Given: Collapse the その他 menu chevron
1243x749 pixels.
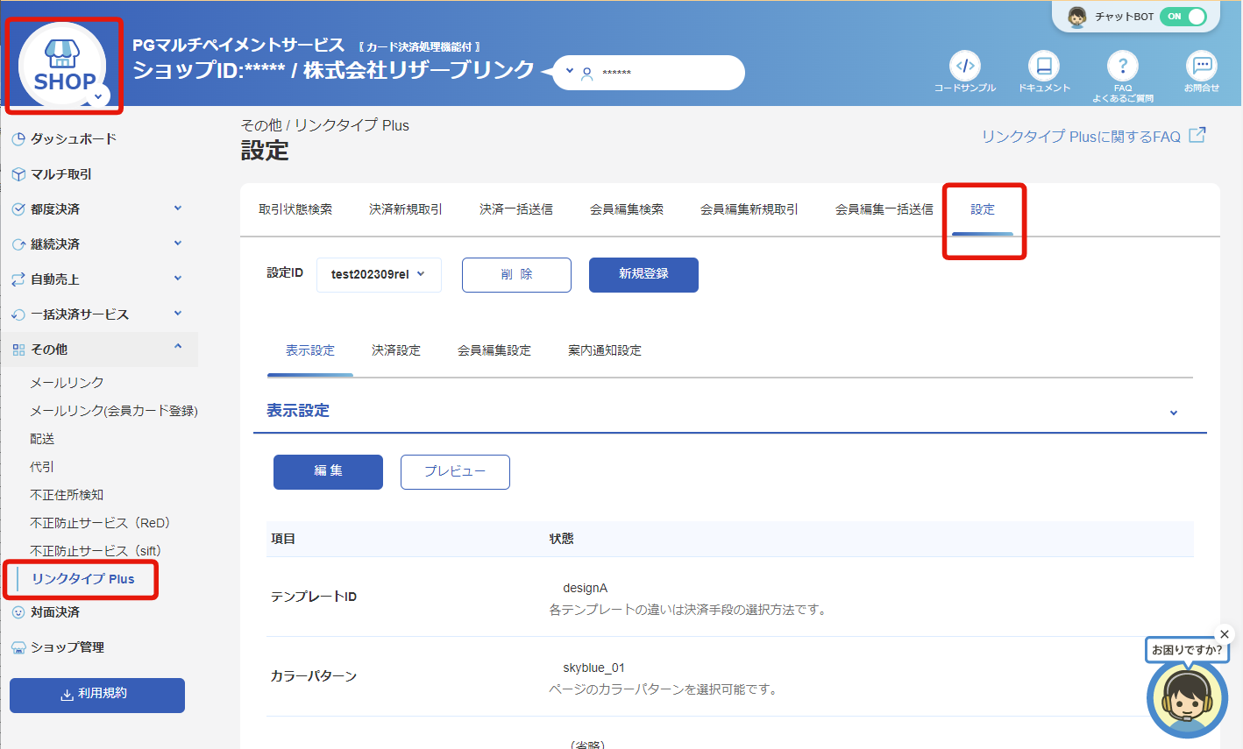Looking at the screenshot, I should [x=178, y=347].
